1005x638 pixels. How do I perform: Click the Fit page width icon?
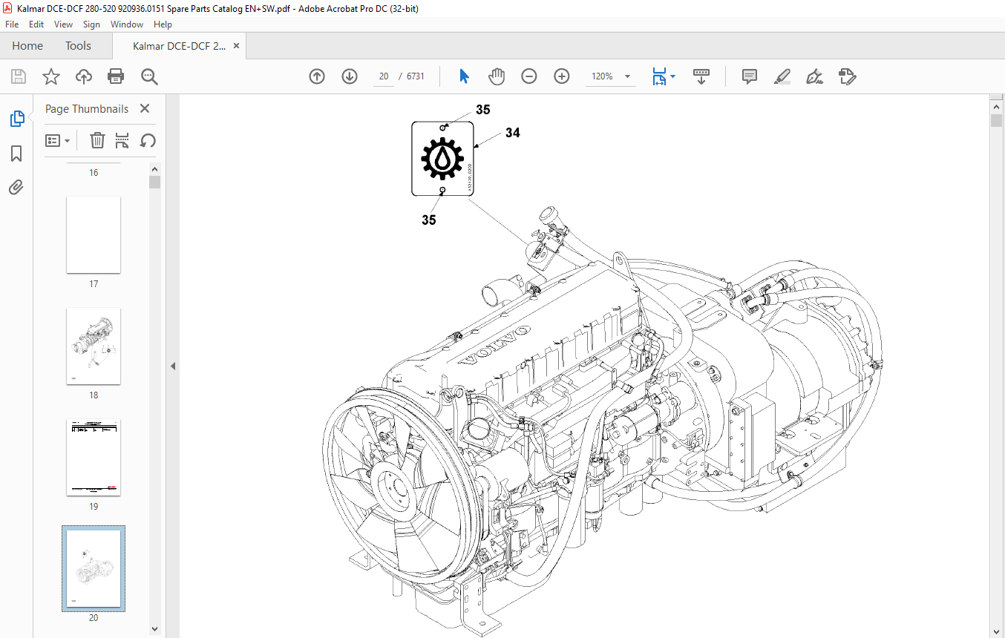click(x=659, y=76)
